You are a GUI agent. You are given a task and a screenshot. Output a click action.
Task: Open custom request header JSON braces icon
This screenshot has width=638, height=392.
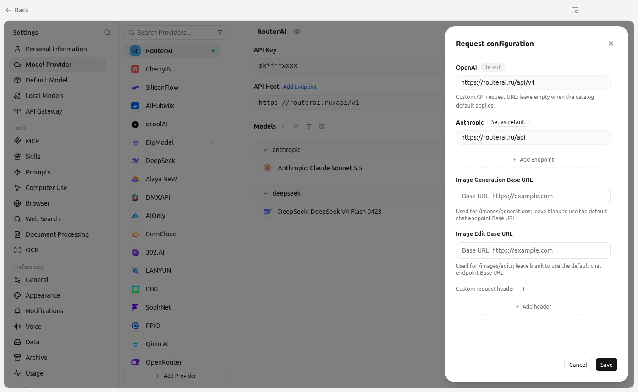[525, 289]
